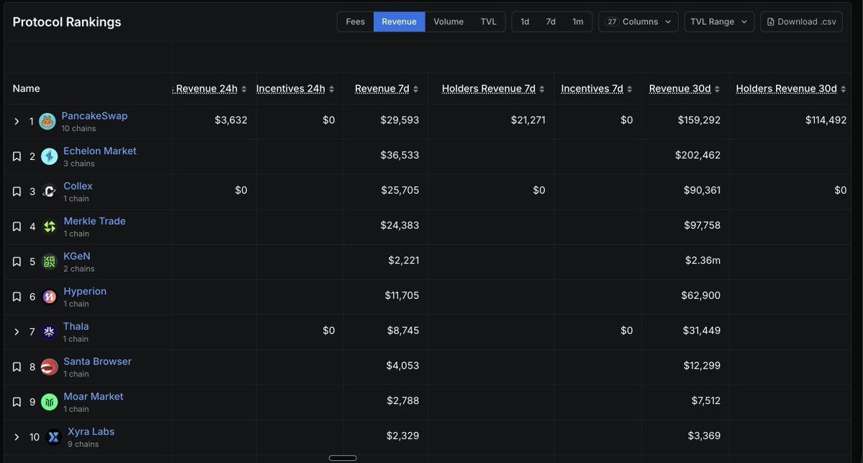Sort by Holders Revenue 30d arrows
863x463 pixels.
(x=843, y=89)
